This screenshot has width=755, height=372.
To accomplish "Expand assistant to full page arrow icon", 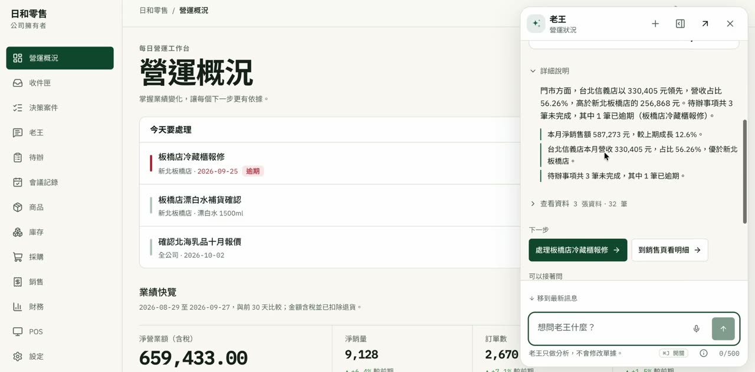I will [x=705, y=24].
